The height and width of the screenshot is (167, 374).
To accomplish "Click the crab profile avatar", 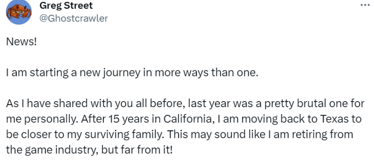I will coord(19,12).
